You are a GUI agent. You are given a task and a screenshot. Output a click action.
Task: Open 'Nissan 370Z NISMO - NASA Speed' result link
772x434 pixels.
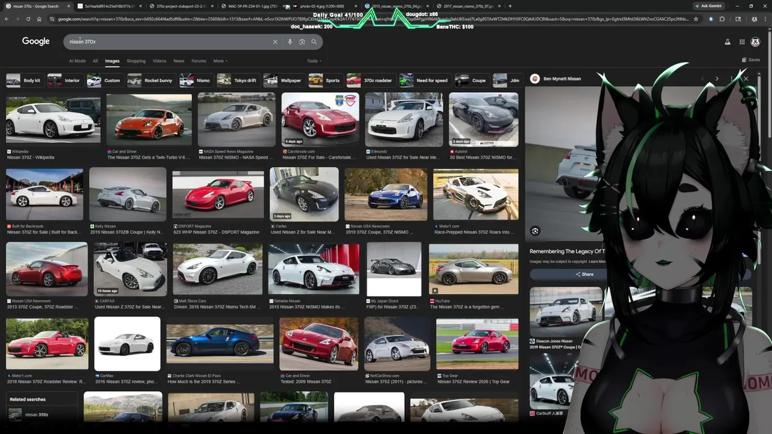pyautogui.click(x=236, y=157)
